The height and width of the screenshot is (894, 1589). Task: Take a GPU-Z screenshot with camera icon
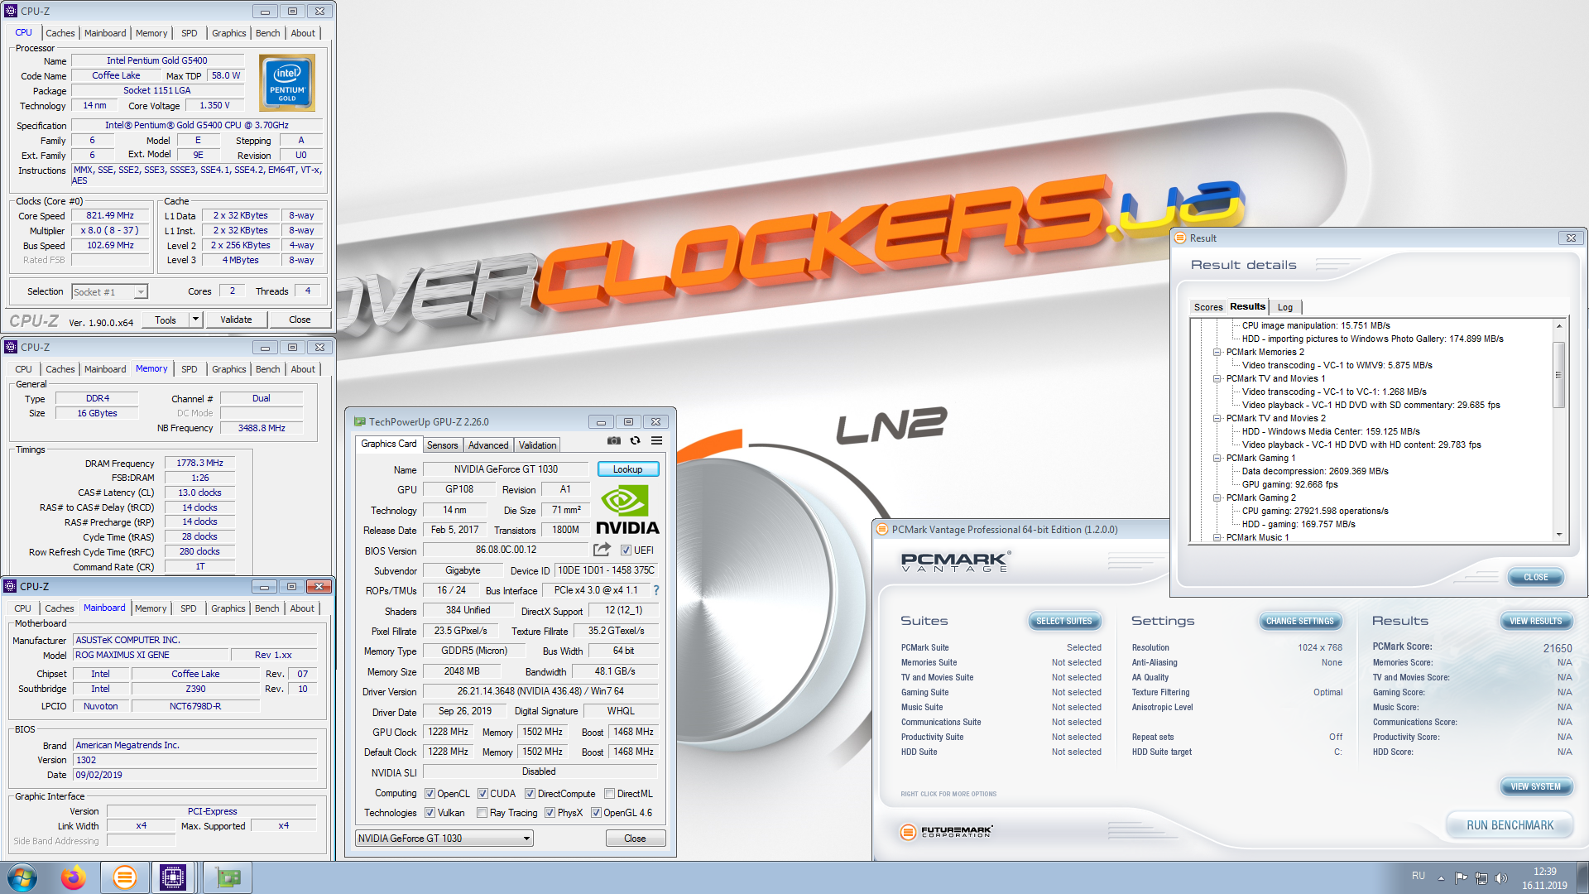pyautogui.click(x=614, y=441)
